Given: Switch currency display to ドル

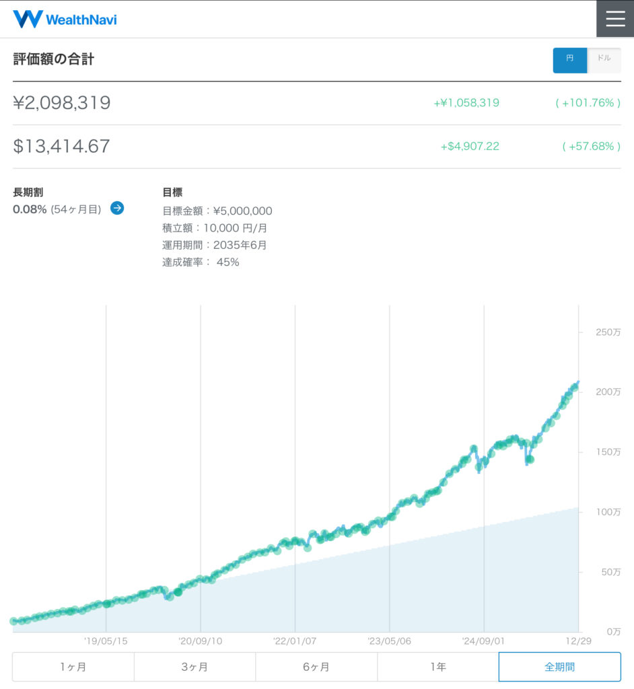Looking at the screenshot, I should point(604,60).
